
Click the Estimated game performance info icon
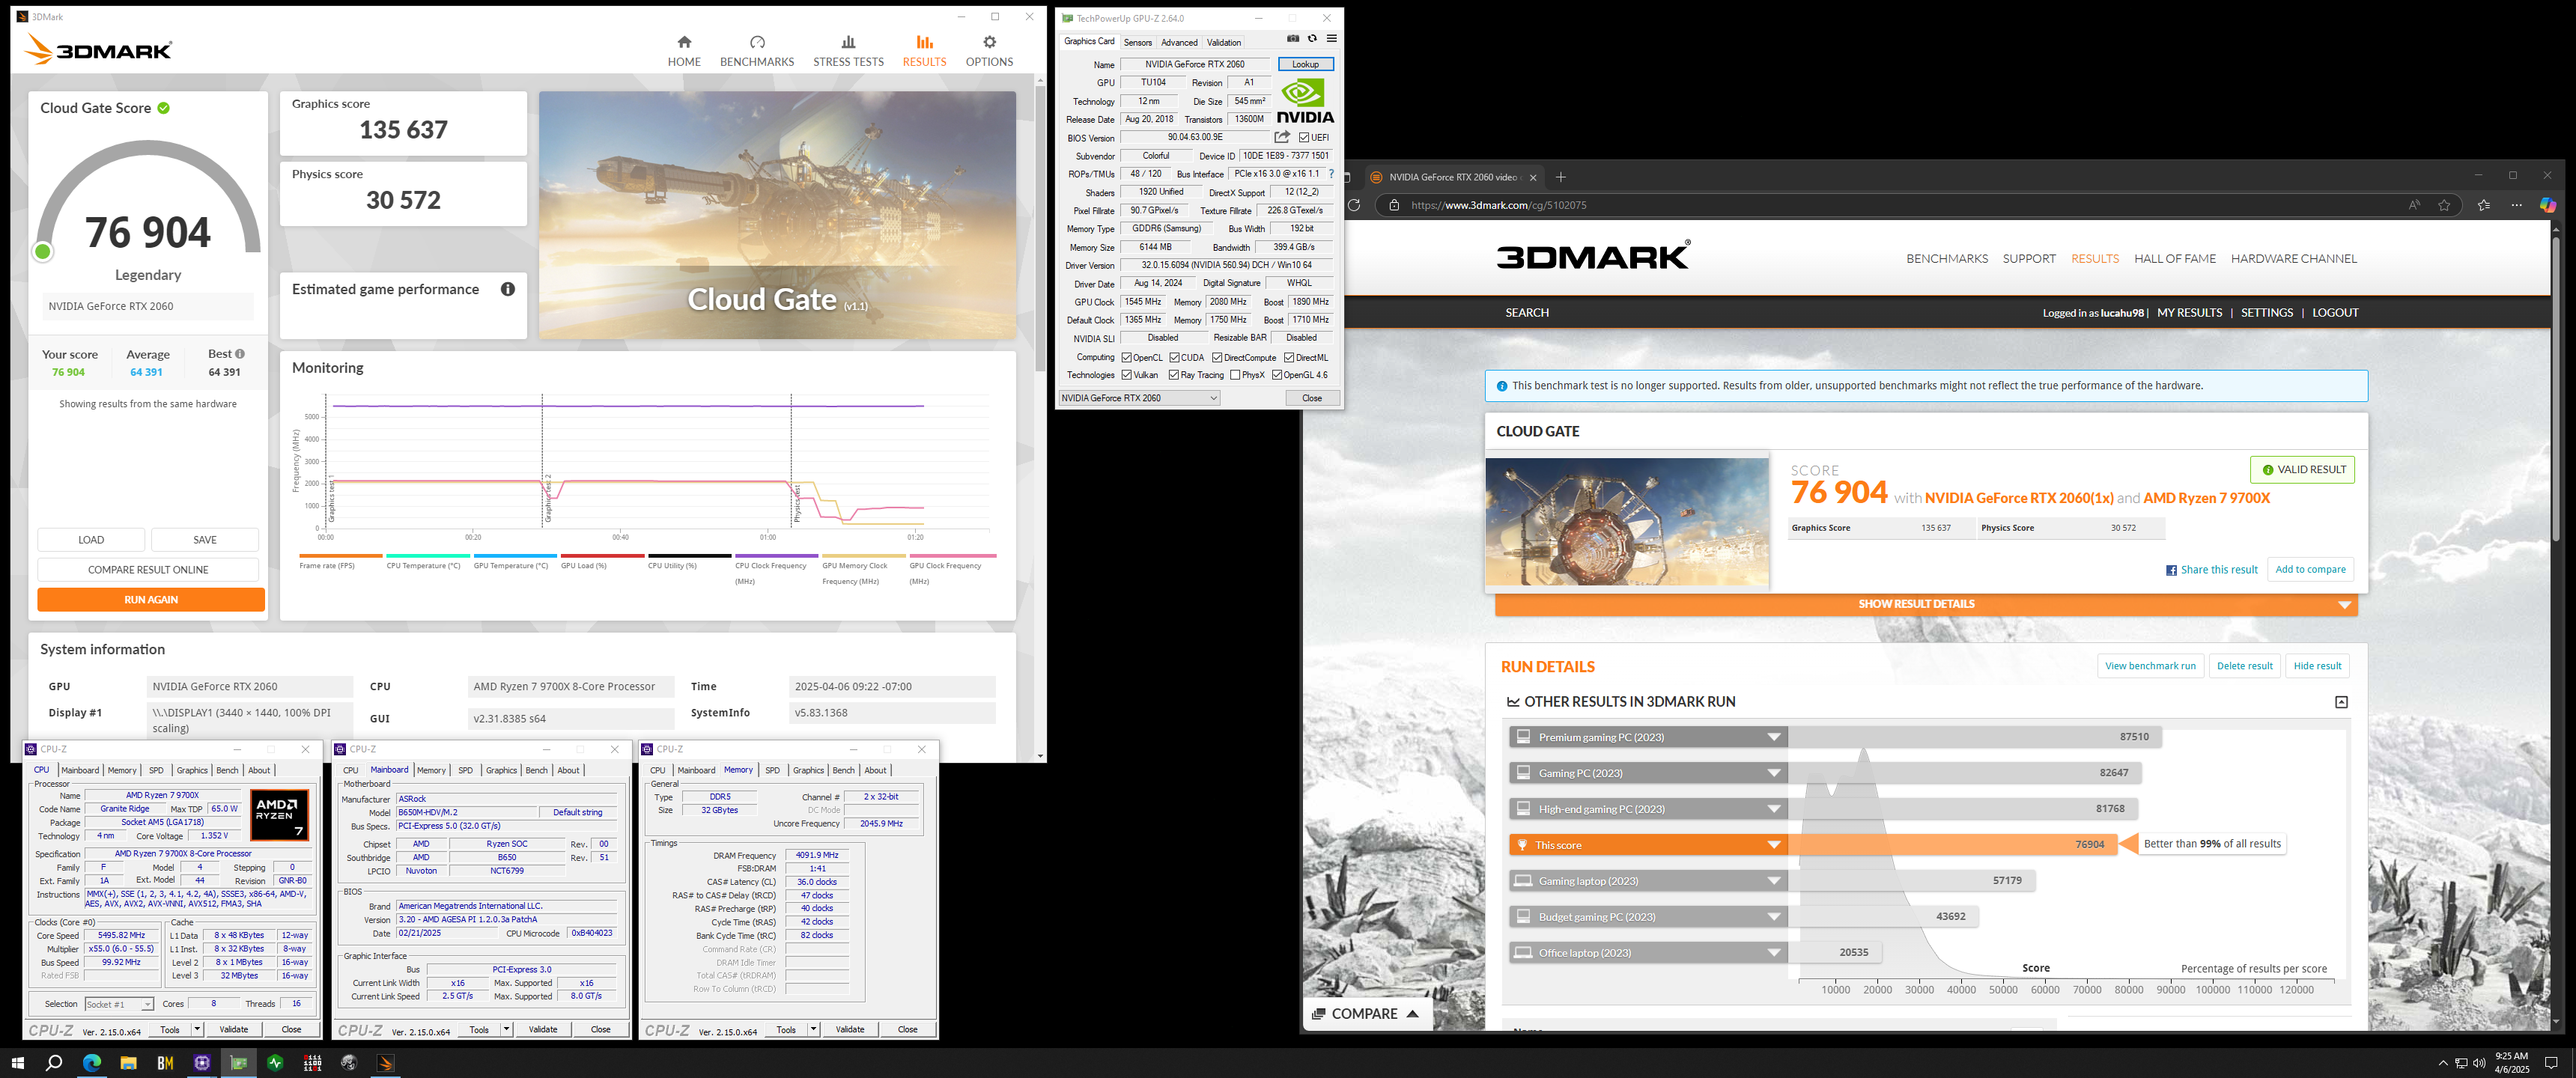pos(508,289)
